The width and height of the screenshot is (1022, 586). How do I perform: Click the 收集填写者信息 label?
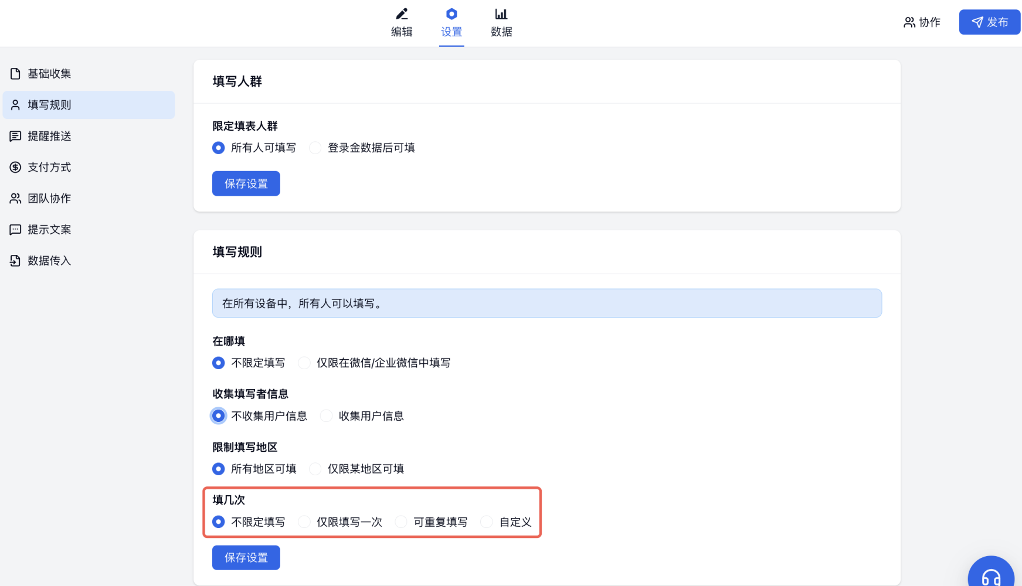click(x=250, y=394)
